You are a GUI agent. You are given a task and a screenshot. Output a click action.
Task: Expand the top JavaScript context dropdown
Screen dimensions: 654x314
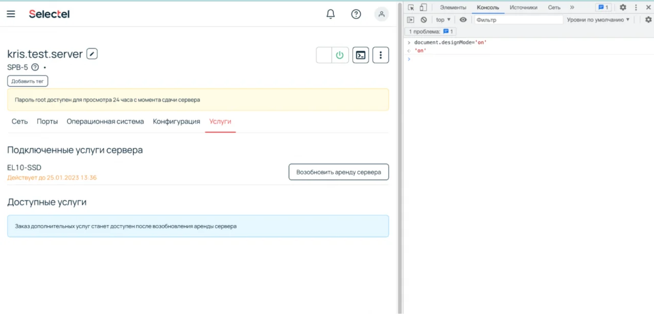click(443, 19)
